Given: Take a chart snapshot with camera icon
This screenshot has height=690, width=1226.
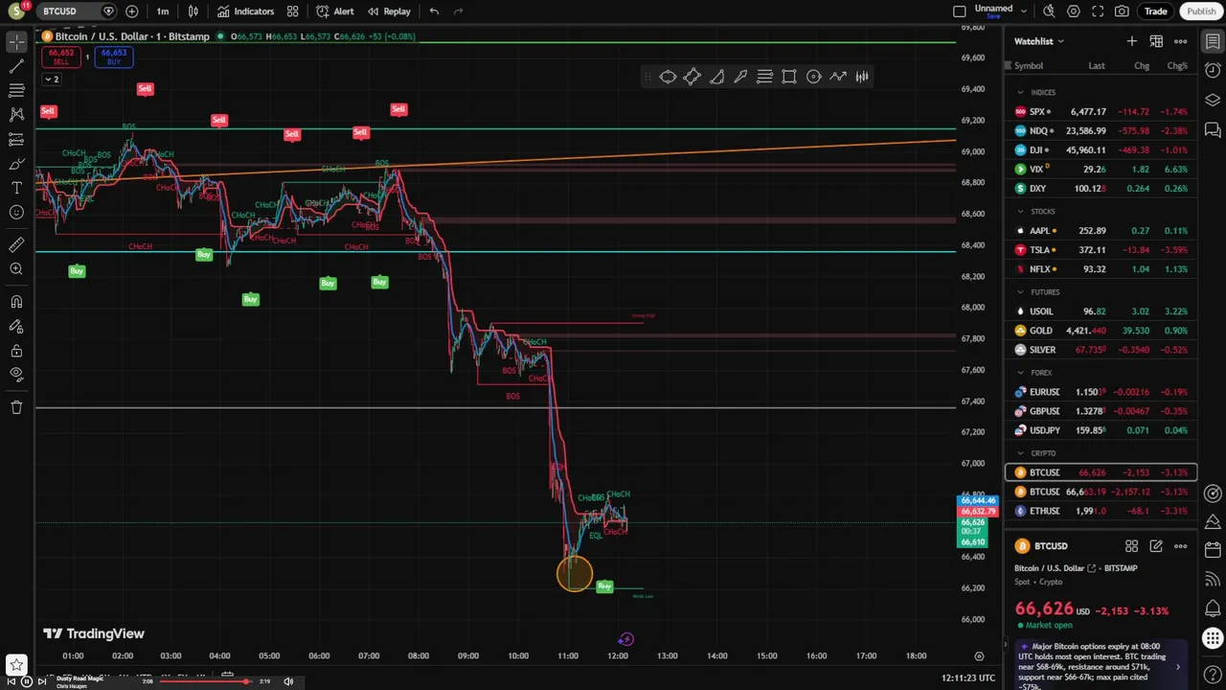Looking at the screenshot, I should point(1122,11).
